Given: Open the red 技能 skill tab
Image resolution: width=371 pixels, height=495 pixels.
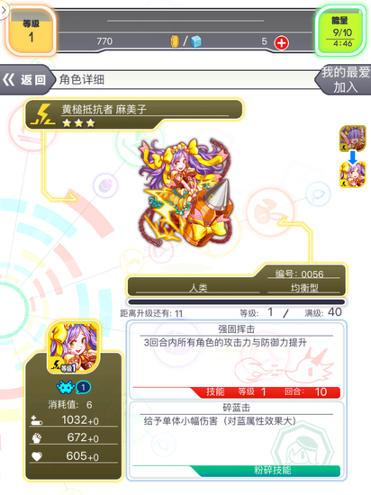Looking at the screenshot, I should 267,391.
